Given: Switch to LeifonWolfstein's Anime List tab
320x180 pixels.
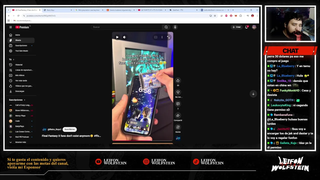Looking at the screenshot, I should click(214, 10).
